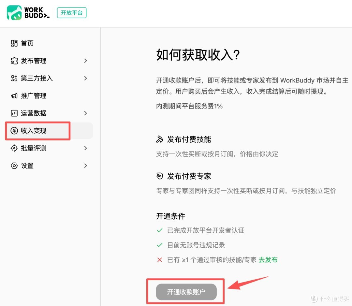Open 第三方接入 menu item
Image resolution: width=352 pixels, height=306 pixels.
(37, 78)
